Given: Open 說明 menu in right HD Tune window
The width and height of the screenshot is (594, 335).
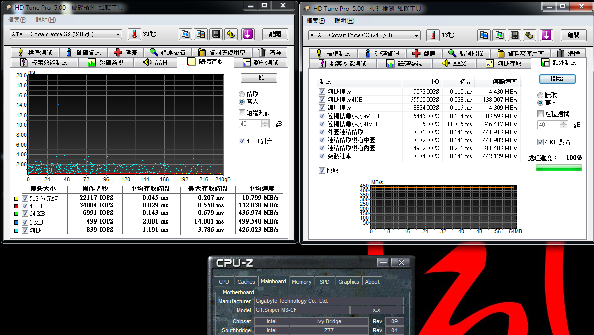Looking at the screenshot, I should click(x=344, y=21).
